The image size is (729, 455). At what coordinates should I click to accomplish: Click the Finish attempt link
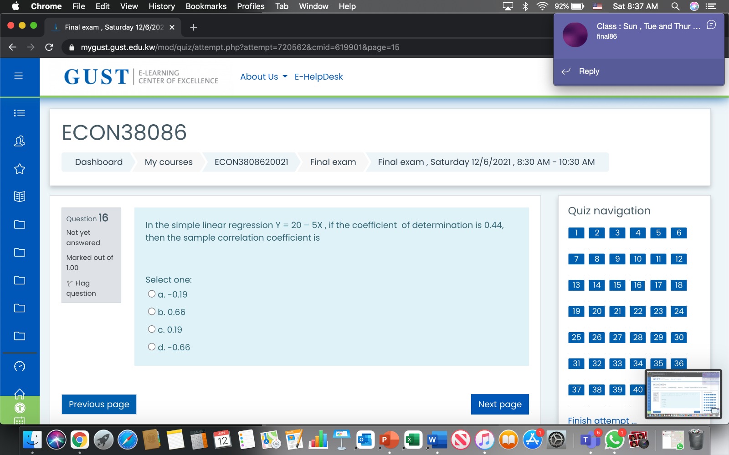[x=601, y=420]
